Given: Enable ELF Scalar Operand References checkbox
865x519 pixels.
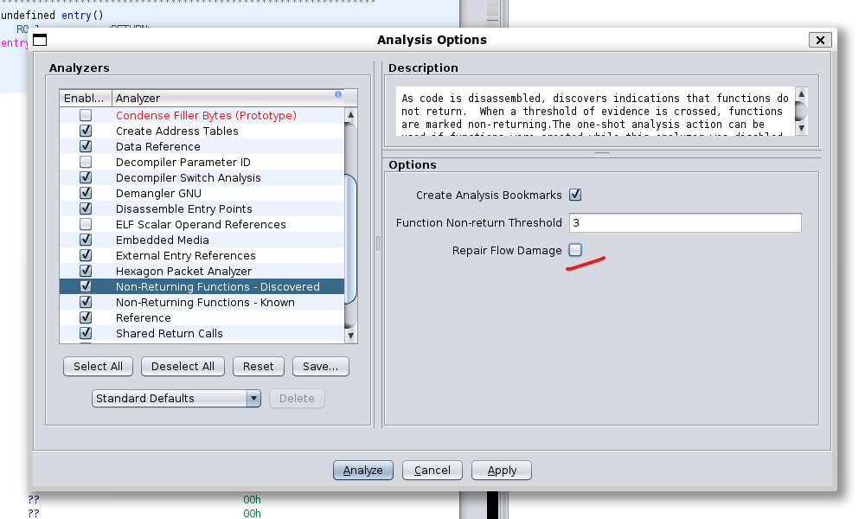Looking at the screenshot, I should coord(86,225).
